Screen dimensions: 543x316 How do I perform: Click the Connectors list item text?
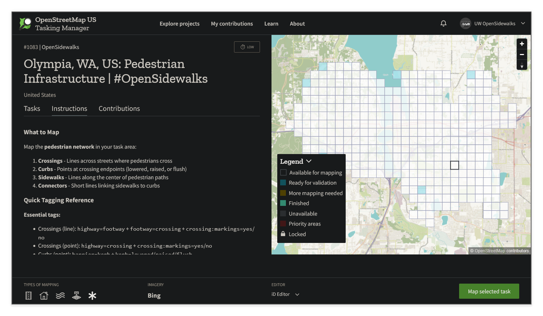coord(99,186)
